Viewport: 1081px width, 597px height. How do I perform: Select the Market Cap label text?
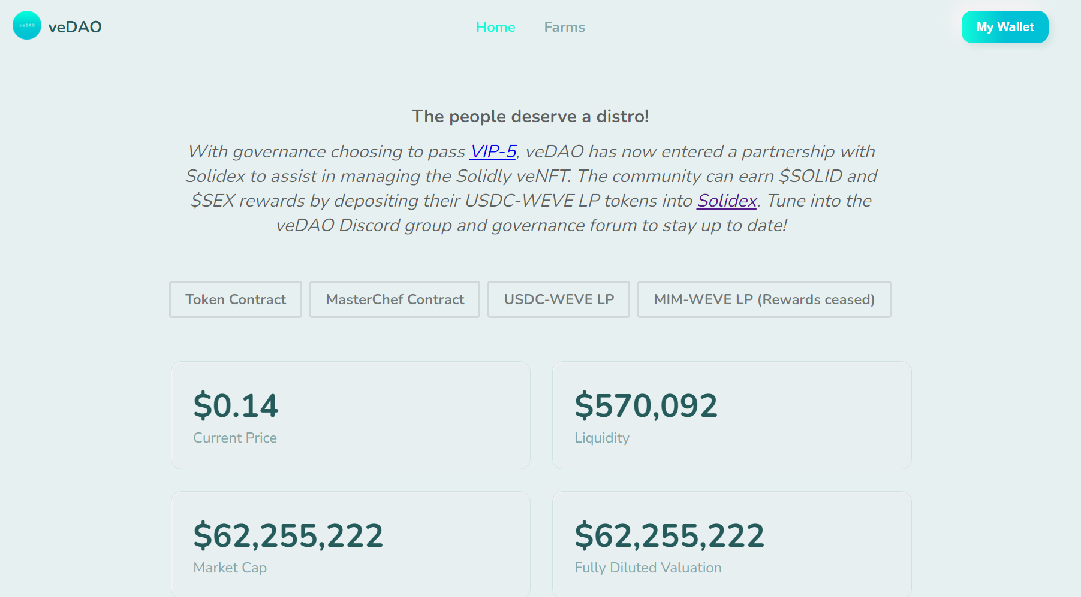pos(230,568)
